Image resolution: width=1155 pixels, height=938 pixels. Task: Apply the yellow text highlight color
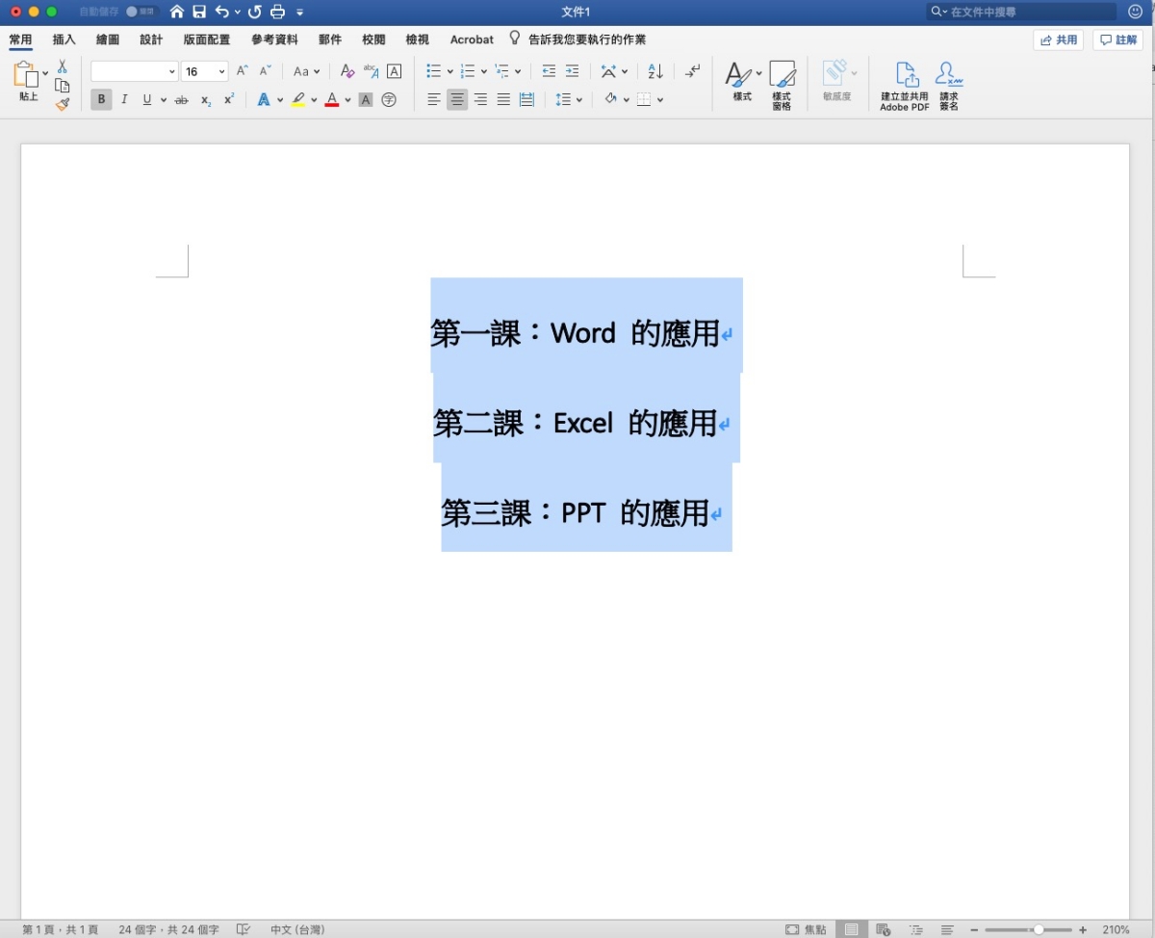click(x=298, y=99)
